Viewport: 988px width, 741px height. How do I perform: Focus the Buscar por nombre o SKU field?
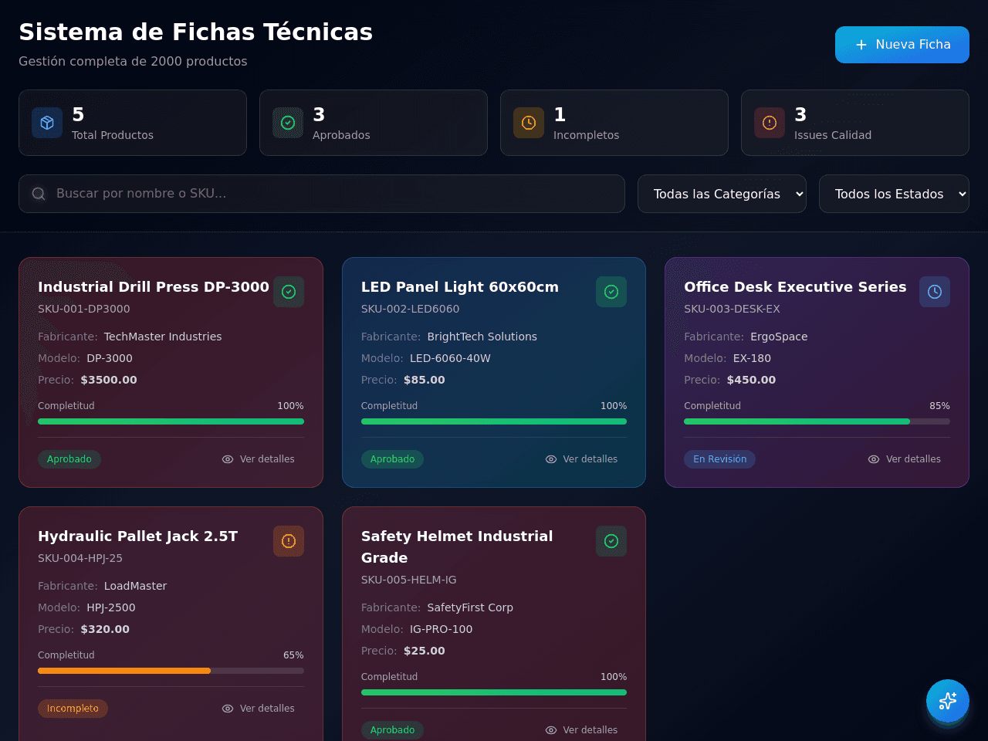pos(322,194)
